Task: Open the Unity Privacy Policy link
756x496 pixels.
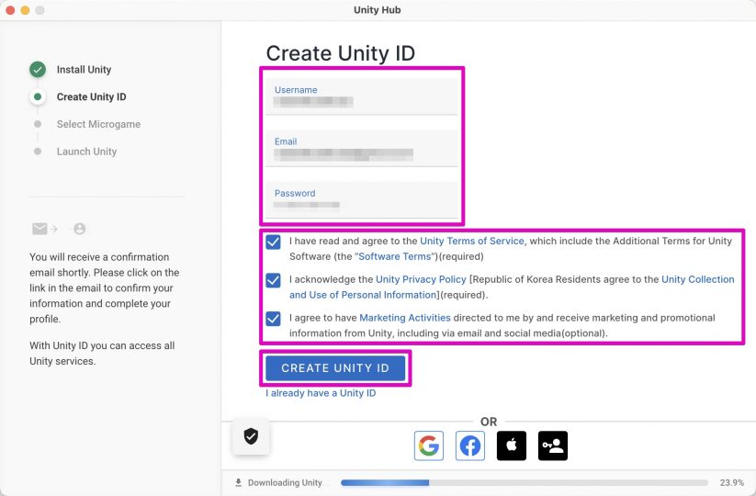Action: coord(421,279)
